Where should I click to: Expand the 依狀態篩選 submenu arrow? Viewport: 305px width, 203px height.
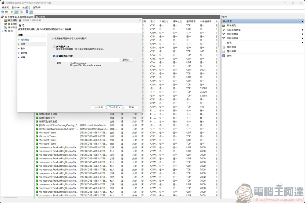click(x=302, y=34)
